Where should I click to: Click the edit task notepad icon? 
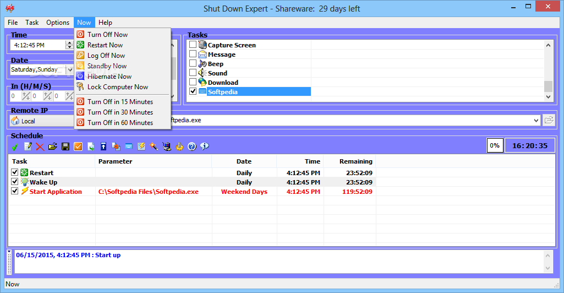click(x=28, y=146)
